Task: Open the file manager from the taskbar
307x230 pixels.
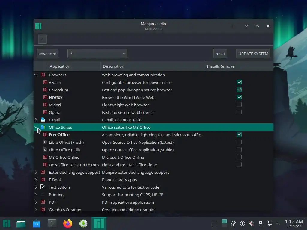Action: click(21, 223)
